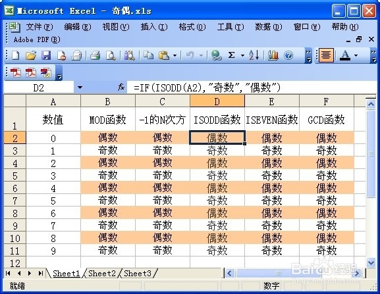The width and height of the screenshot is (380, 294).
Task: Click the vertical scrollbar up arrow
Action: (371, 105)
